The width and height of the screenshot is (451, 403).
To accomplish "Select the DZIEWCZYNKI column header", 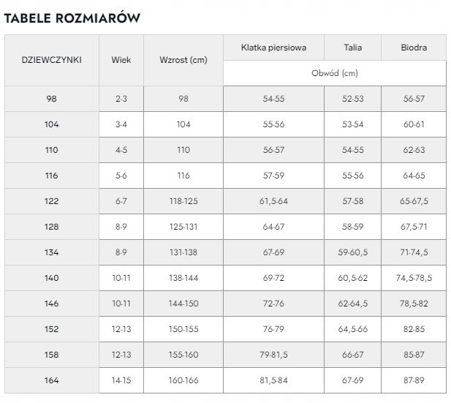I will (x=51, y=60).
